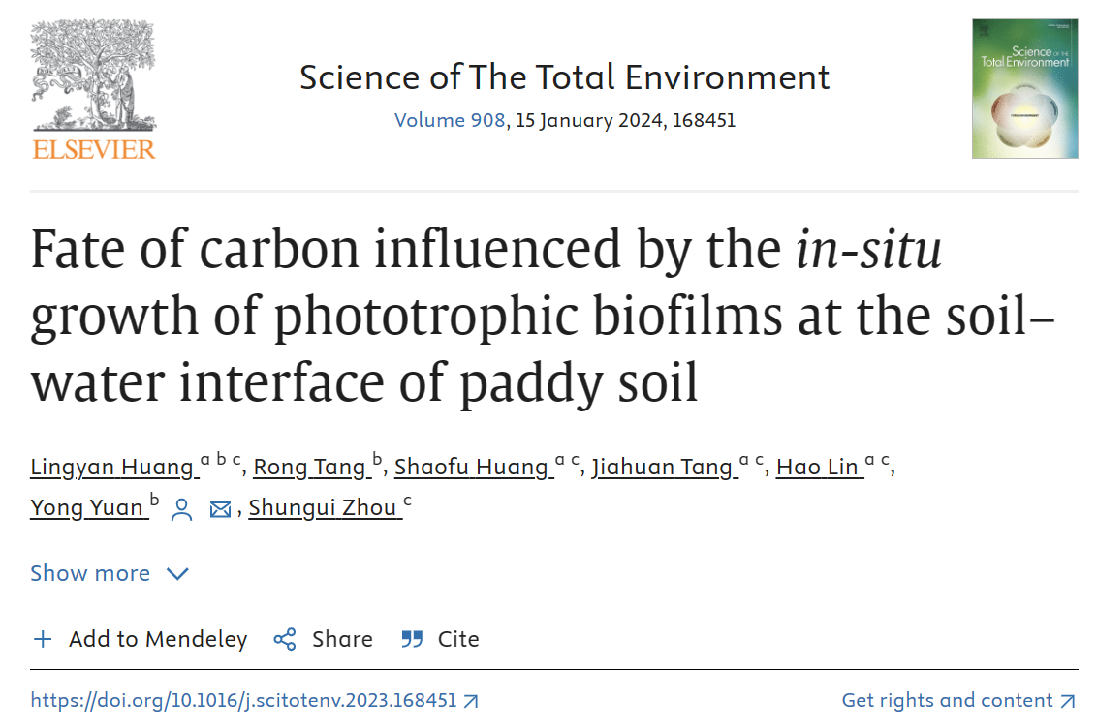Click the plus icon beside Add to Mendeley

pos(43,639)
